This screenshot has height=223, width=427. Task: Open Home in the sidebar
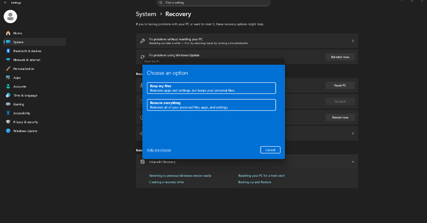(35, 33)
